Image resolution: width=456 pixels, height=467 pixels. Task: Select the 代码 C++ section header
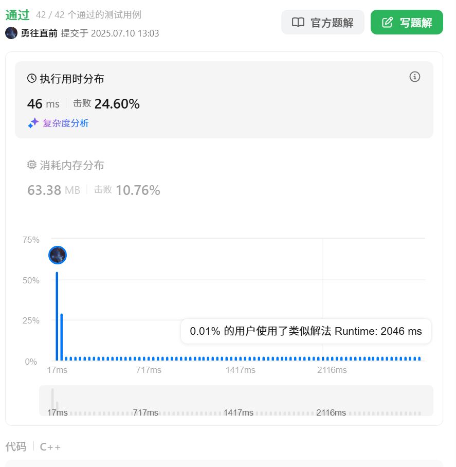coord(31,446)
